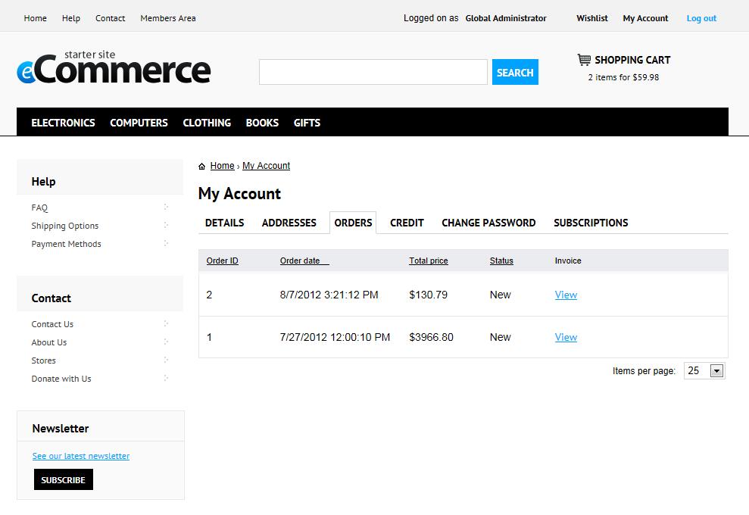Click order date 8/7/2012 3:21:12 PM
This screenshot has width=749, height=515.
[x=329, y=295]
